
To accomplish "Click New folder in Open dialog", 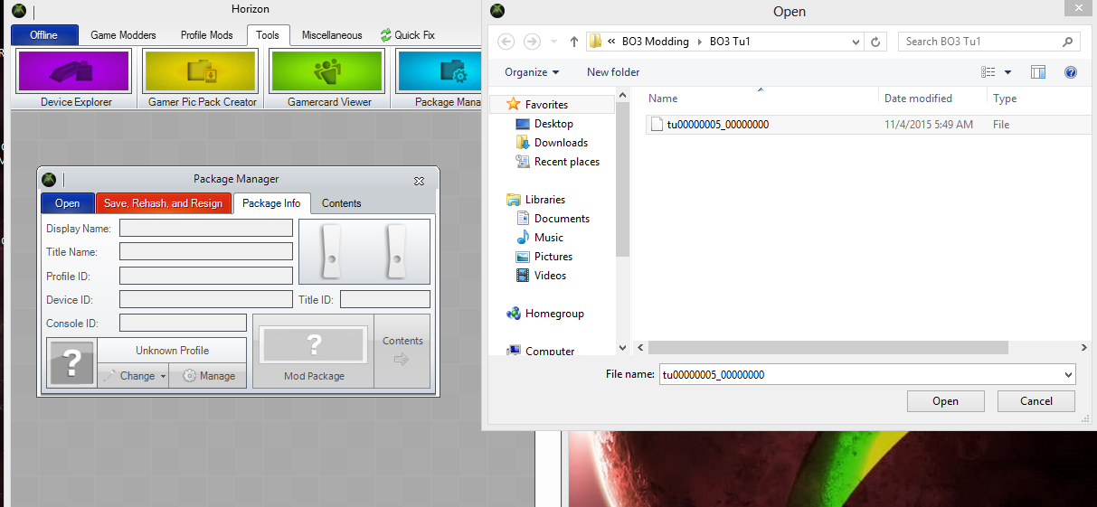I will [x=613, y=72].
